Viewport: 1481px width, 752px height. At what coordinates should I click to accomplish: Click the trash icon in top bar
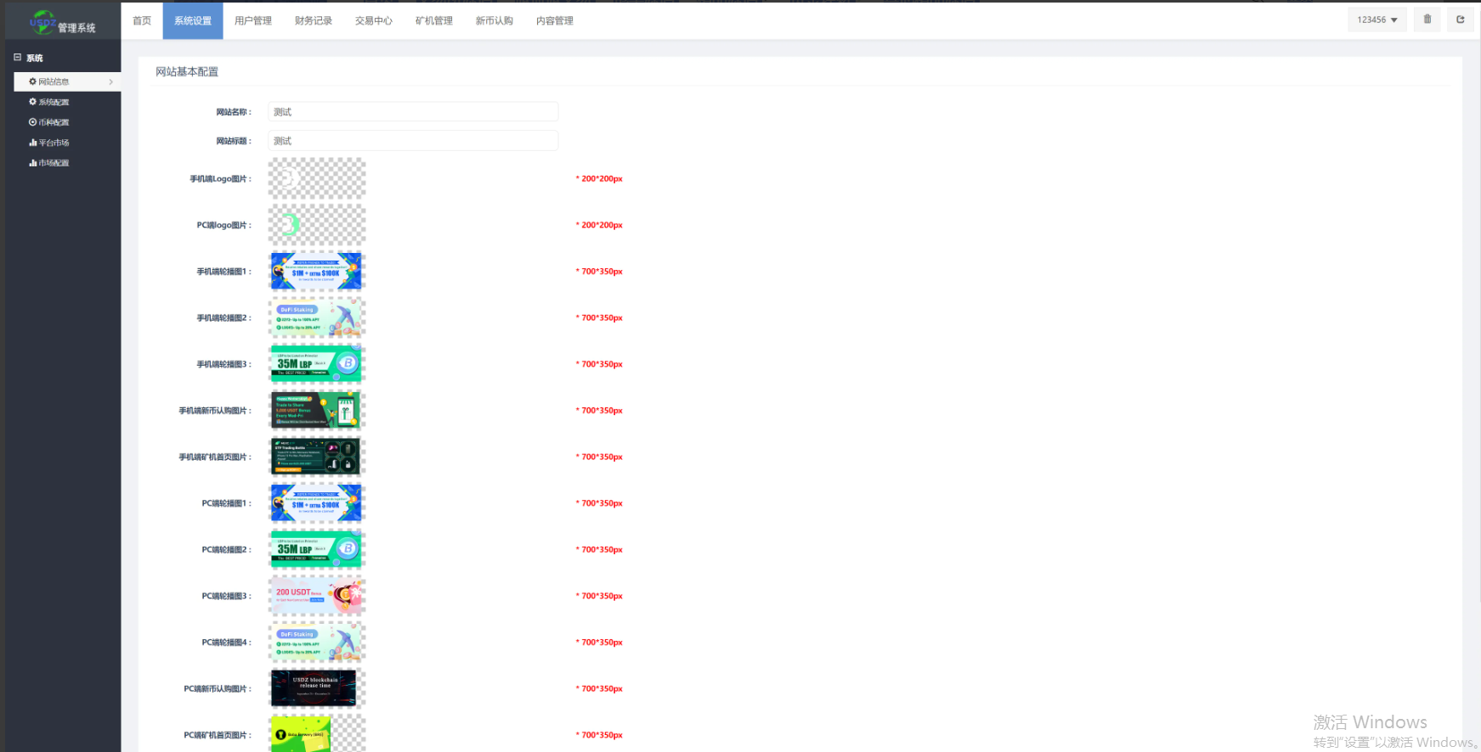coord(1427,20)
